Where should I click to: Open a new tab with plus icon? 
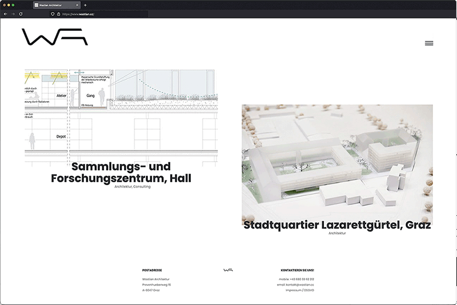point(85,5)
